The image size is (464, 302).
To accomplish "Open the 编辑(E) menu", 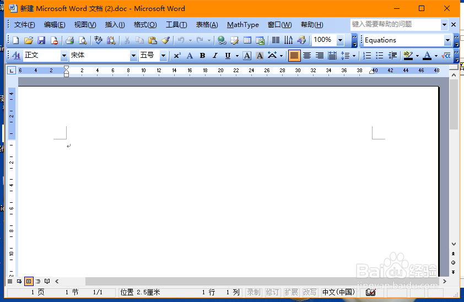I will 55,25.
